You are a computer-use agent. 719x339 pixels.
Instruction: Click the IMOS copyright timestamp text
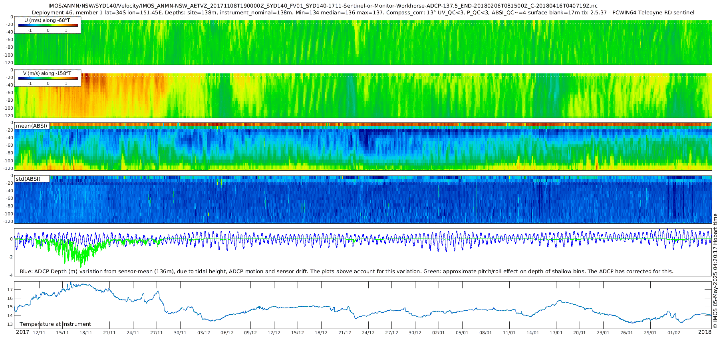715,271
